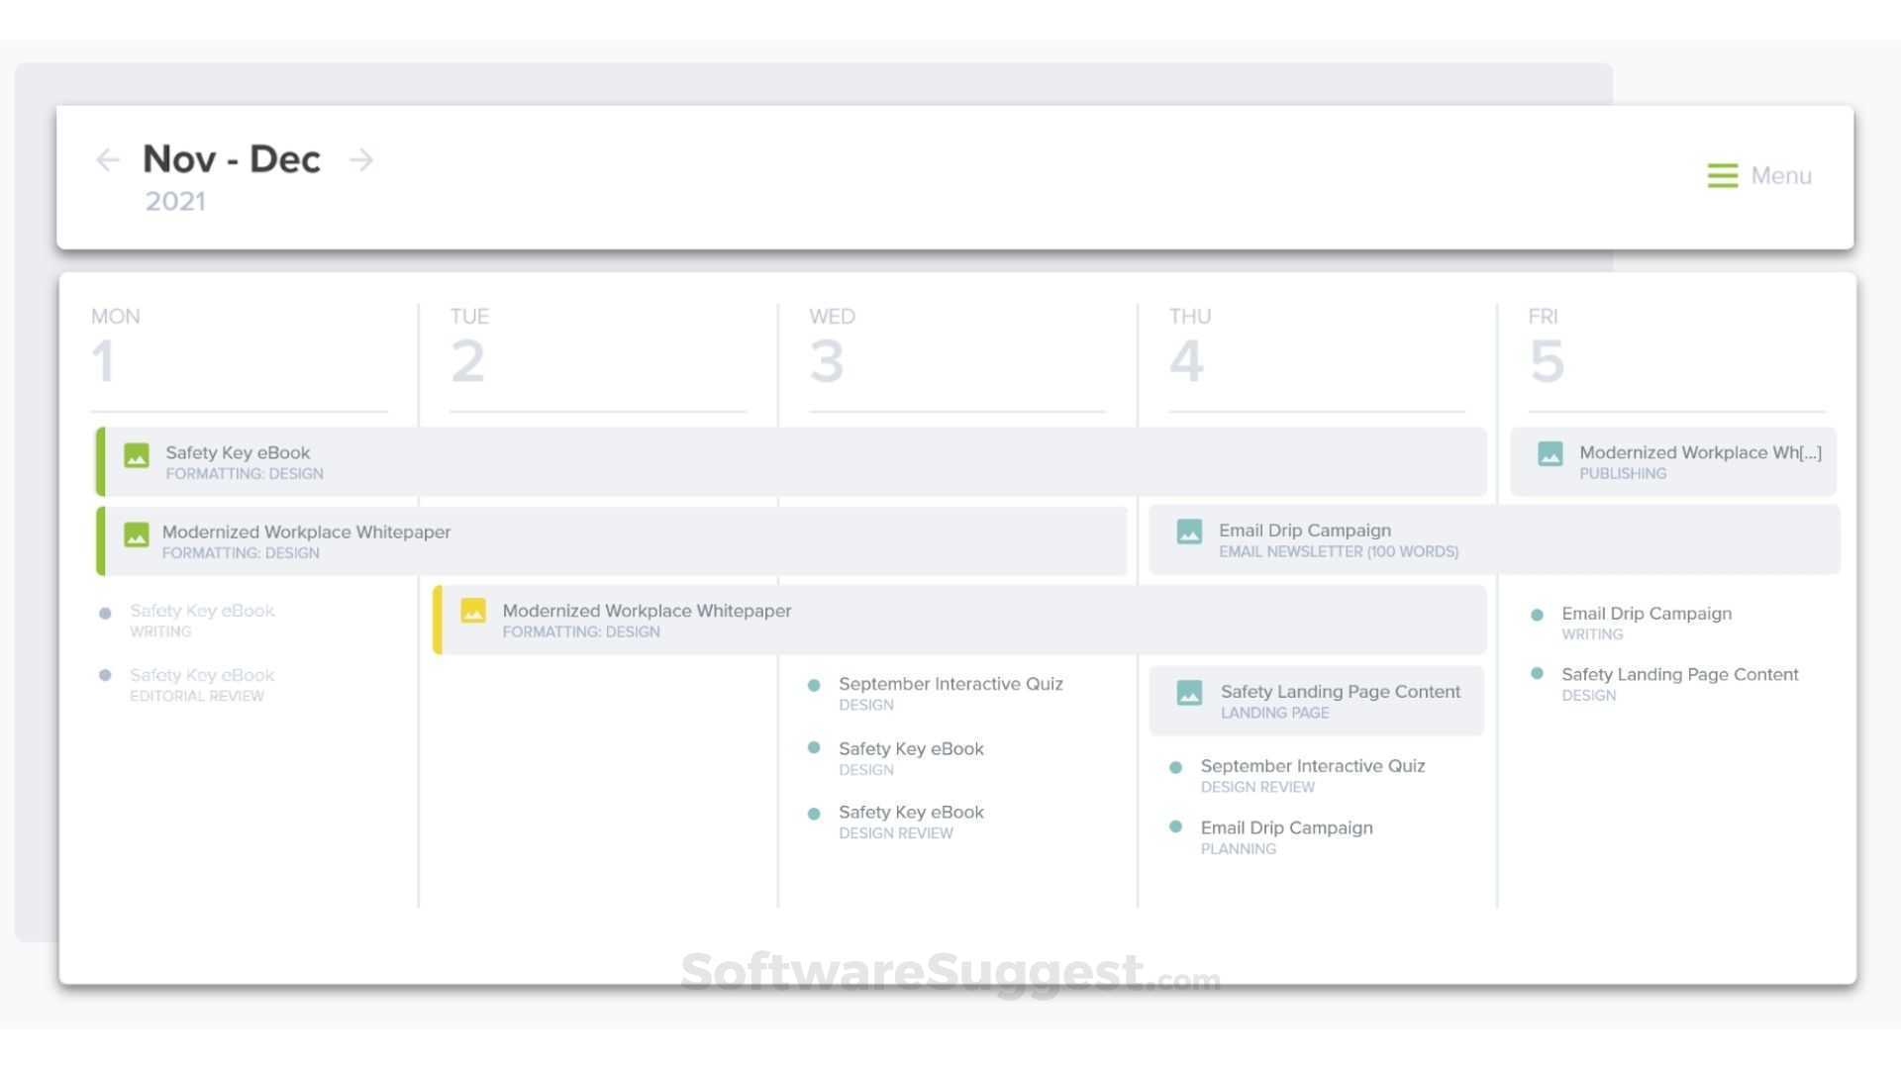The image size is (1901, 1069).
Task: Click image icon on Modernized Workplace Publishing card
Action: click(x=1550, y=454)
